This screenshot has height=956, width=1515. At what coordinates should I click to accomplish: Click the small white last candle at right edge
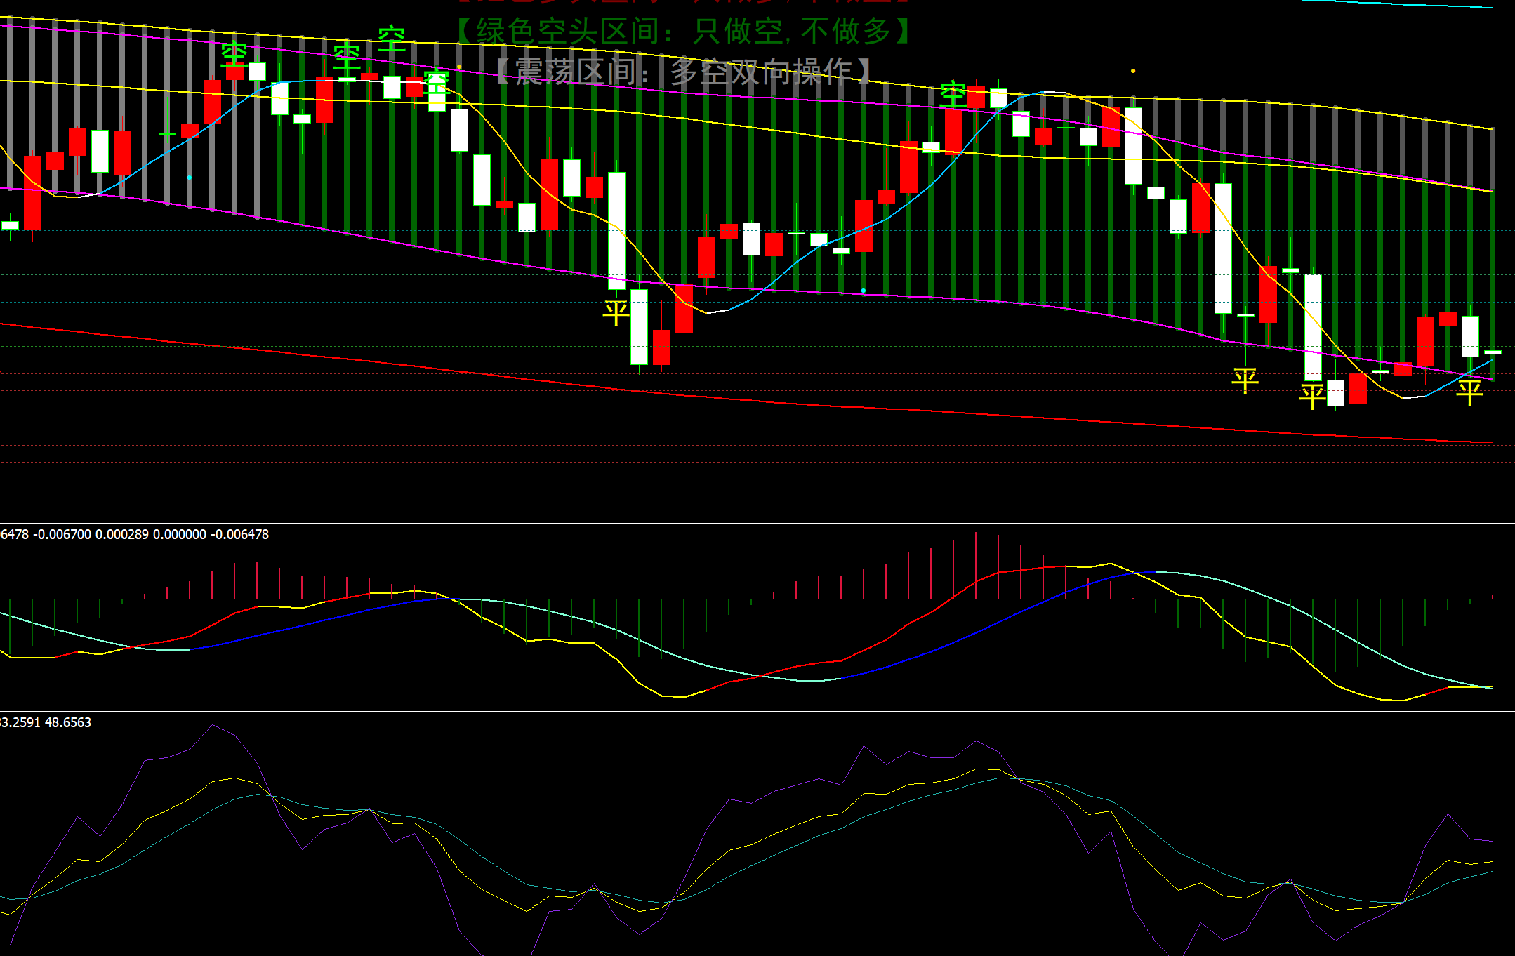point(1493,352)
